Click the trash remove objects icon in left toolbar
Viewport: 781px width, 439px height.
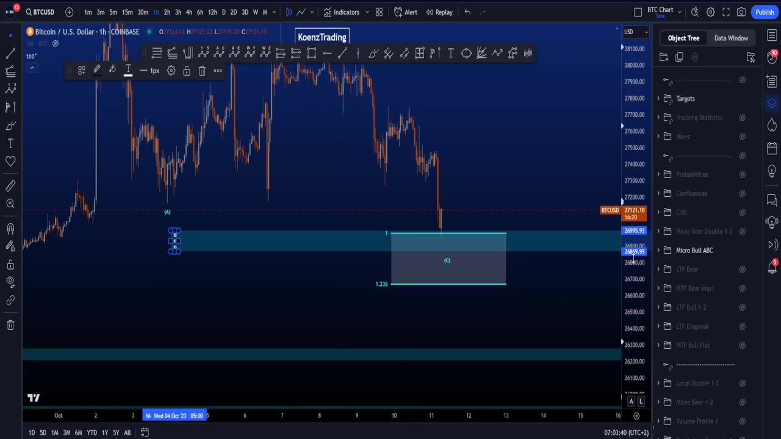10,325
